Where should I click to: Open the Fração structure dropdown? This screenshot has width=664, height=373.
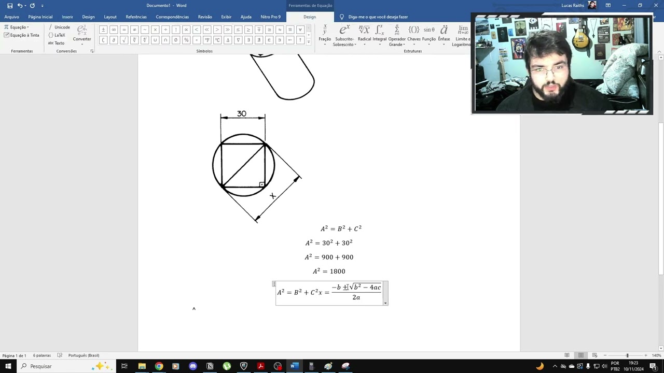coord(325,35)
